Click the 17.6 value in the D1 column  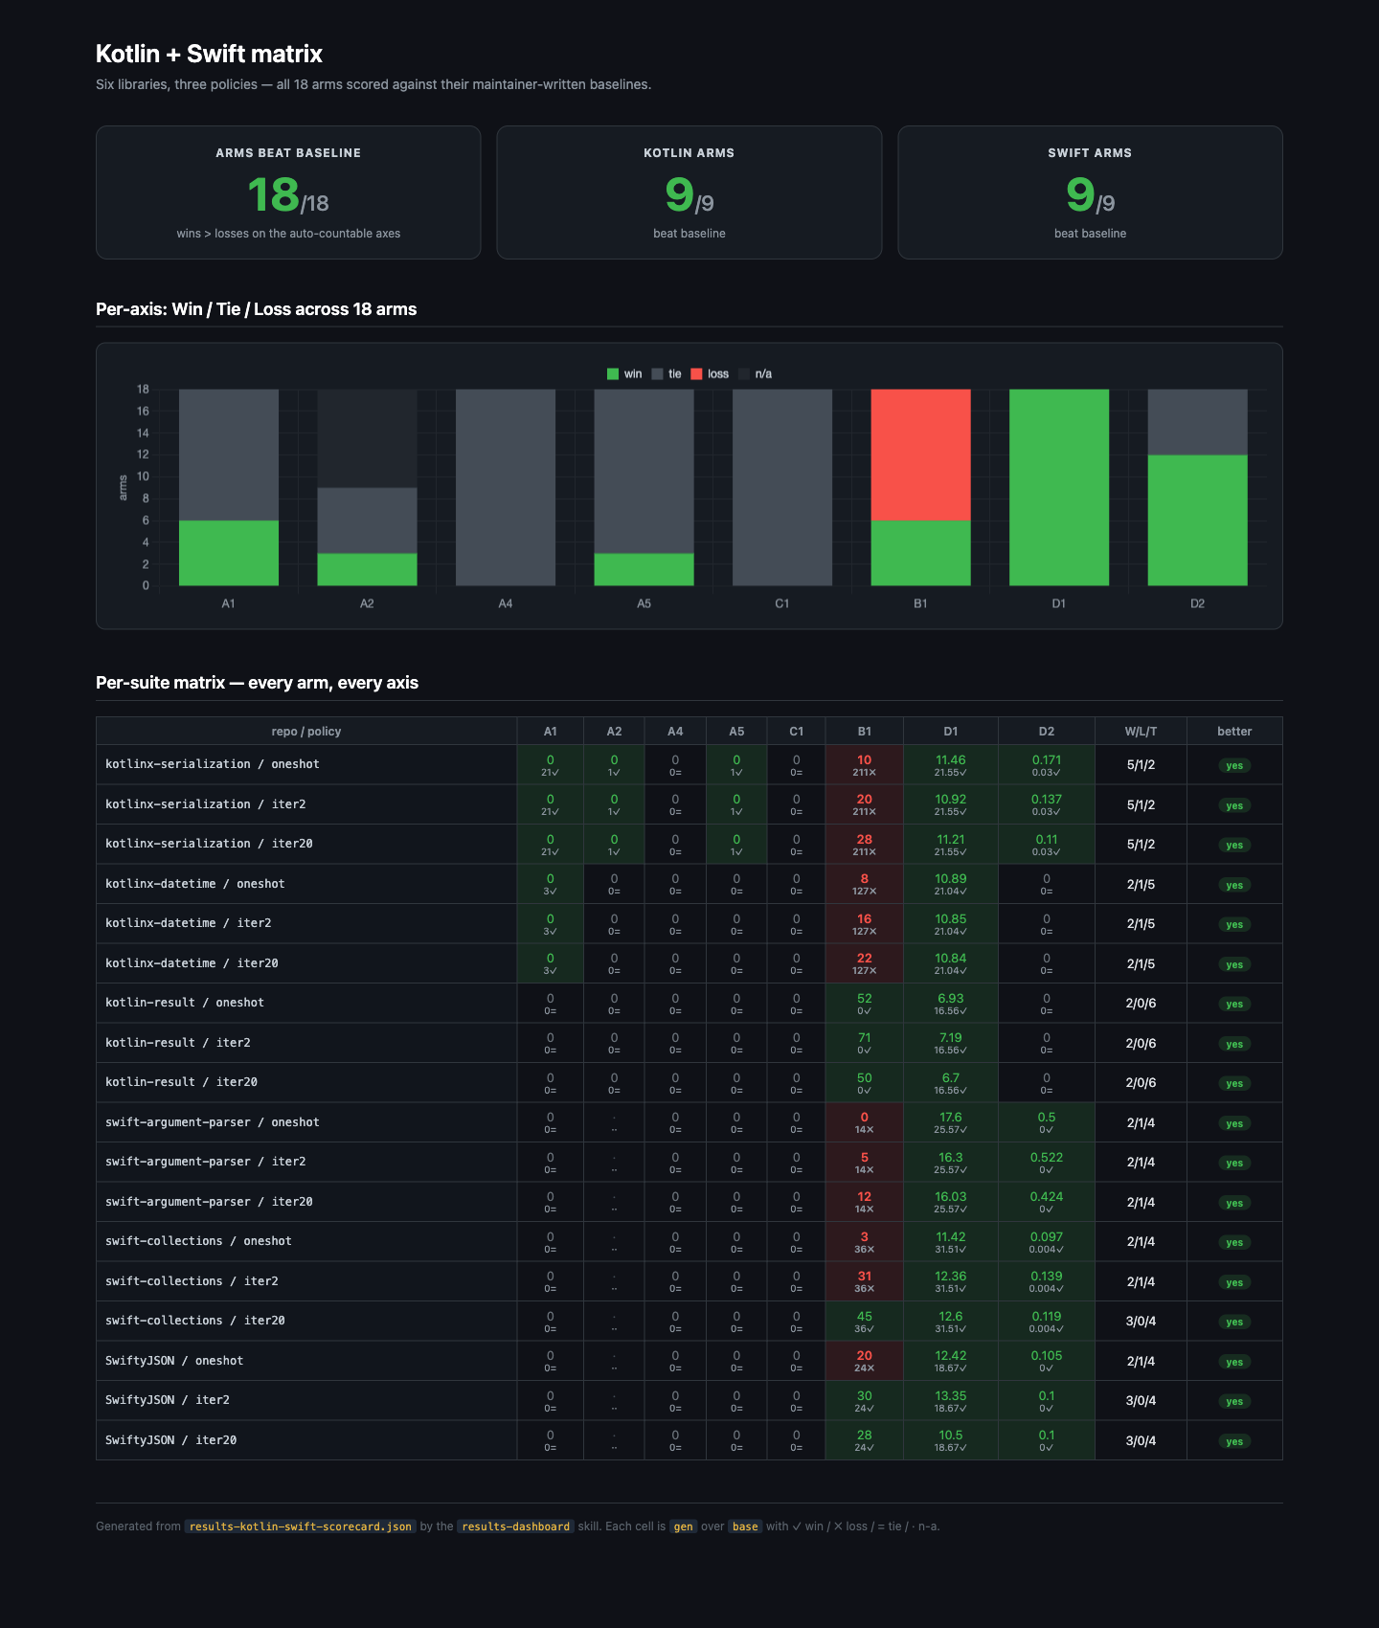tap(951, 1118)
